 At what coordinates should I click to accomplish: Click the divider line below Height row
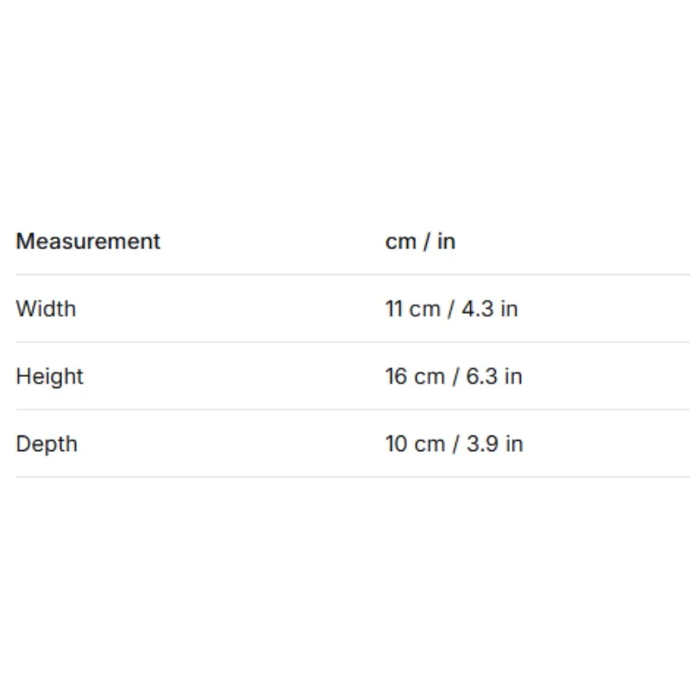click(x=353, y=410)
